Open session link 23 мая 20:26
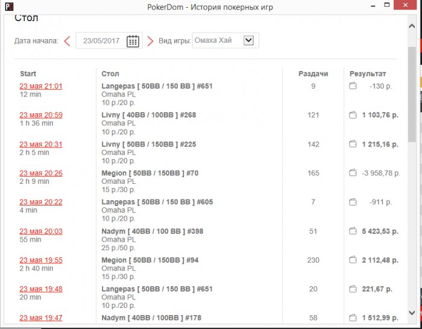422x329 pixels. pyautogui.click(x=41, y=173)
